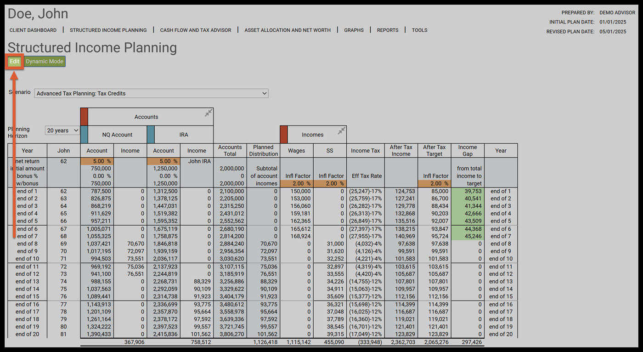The height and width of the screenshot is (352, 643).
Task: Open Structured Income Planning menu
Action: (x=108, y=30)
